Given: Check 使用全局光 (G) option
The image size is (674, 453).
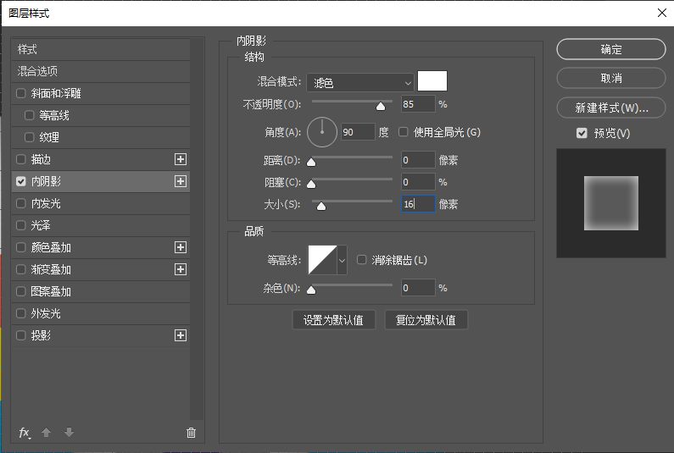Looking at the screenshot, I should click(x=404, y=132).
